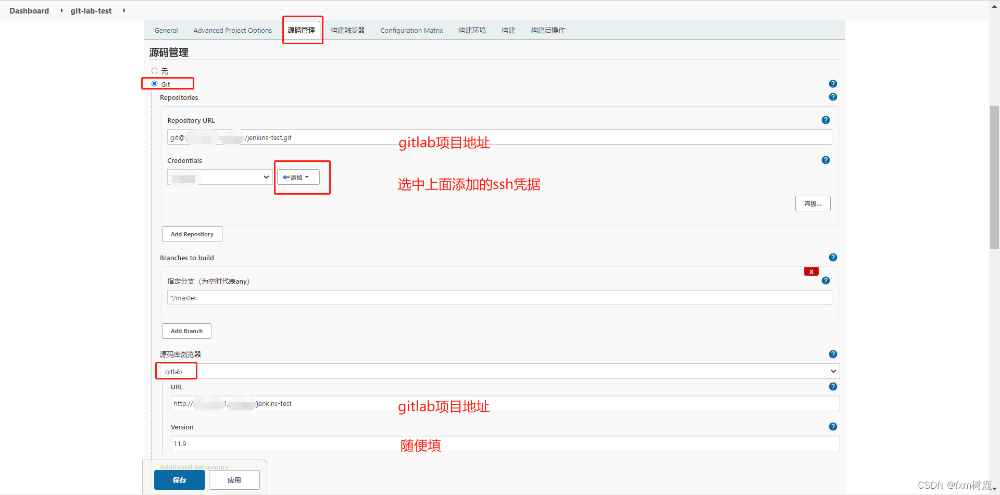Focus the gitlab URL input field

[505, 403]
